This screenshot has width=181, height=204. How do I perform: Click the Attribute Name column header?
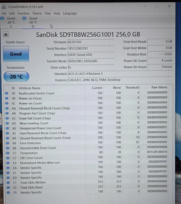coord(30,88)
